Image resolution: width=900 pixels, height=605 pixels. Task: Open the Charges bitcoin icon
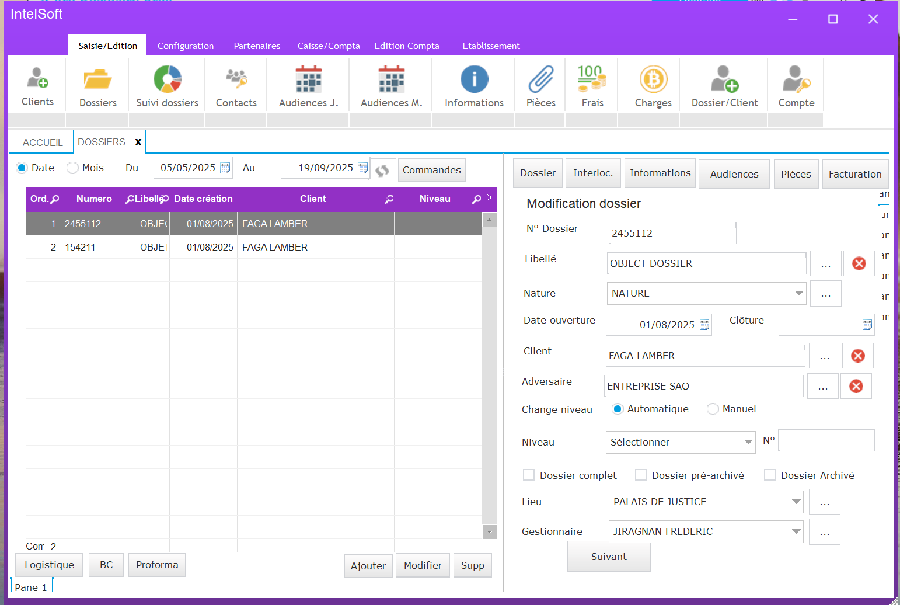(653, 80)
